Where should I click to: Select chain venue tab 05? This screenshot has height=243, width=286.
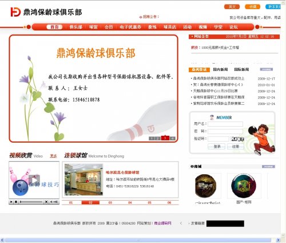(149, 202)
